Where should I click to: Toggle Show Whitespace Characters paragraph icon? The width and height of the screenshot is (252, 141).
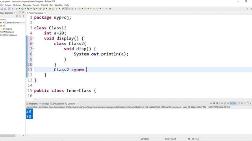click(x=75, y=9)
